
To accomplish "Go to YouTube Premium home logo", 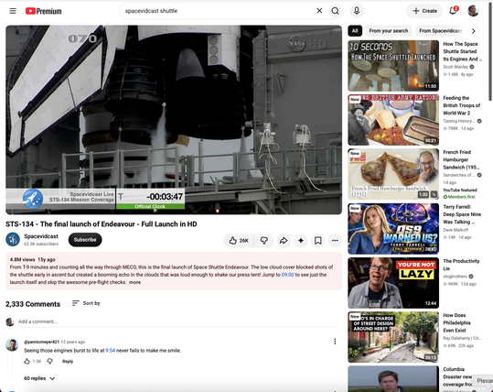I will tap(43, 11).
